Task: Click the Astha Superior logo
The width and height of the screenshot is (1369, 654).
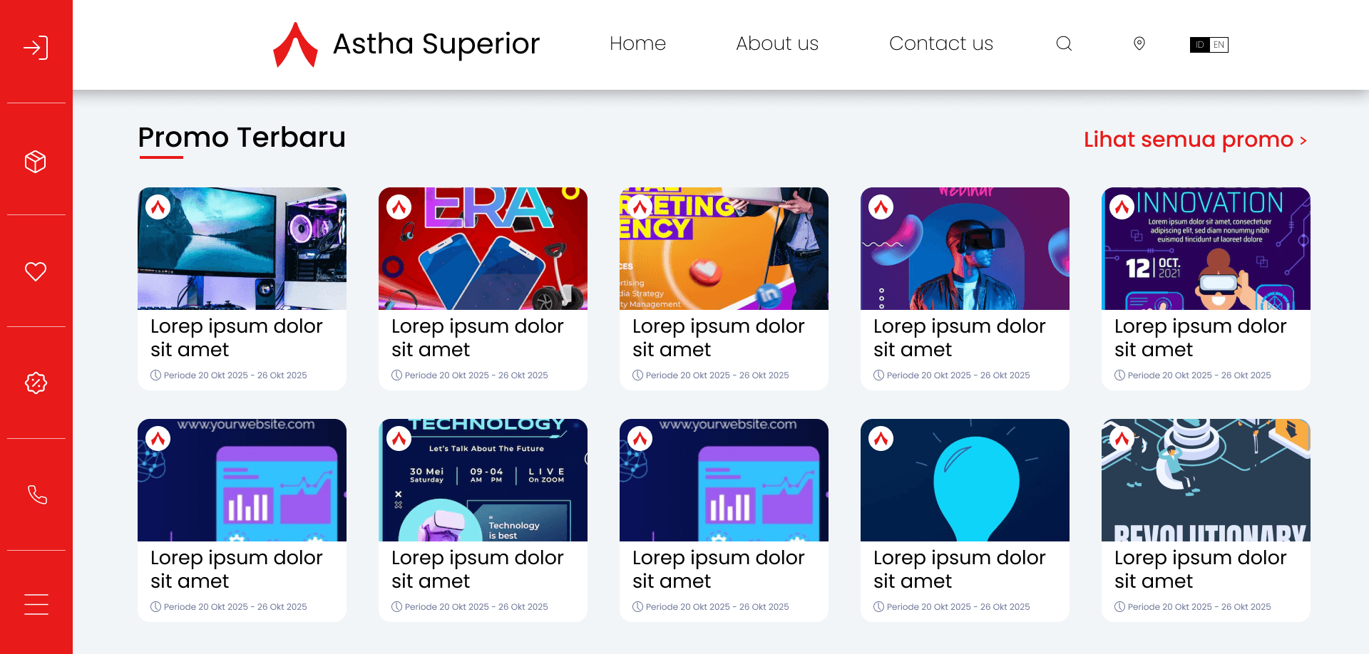Action: (x=406, y=44)
